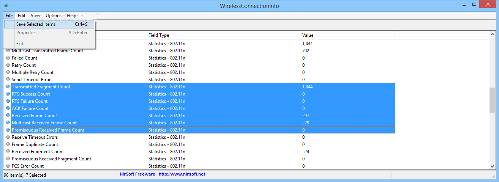Click the 1,044 value in Transmitted Fragment Count row
The height and width of the screenshot is (182, 499).
click(308, 87)
